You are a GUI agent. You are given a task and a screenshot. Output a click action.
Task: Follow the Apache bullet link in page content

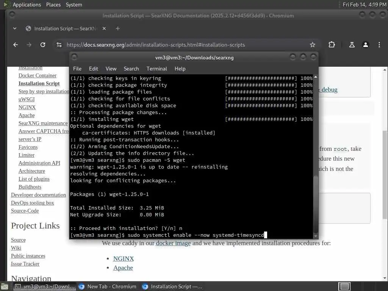coord(123,268)
